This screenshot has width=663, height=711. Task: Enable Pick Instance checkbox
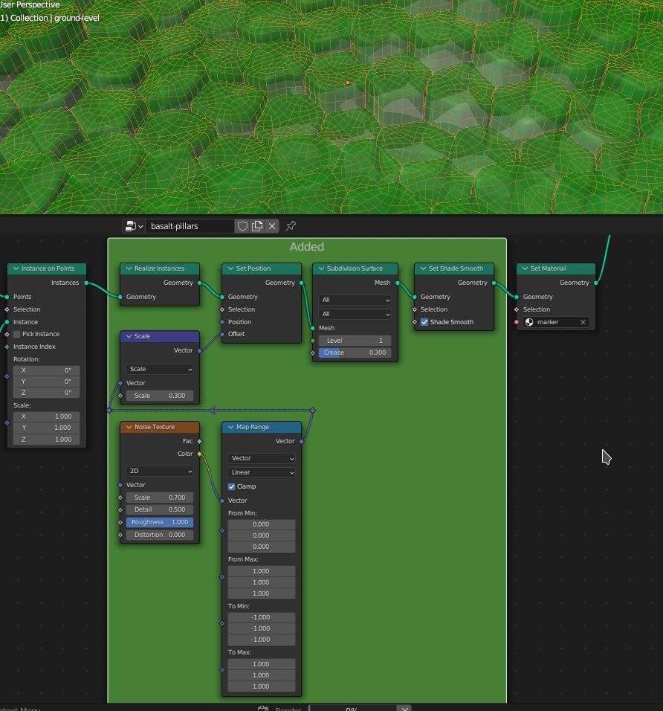17,334
